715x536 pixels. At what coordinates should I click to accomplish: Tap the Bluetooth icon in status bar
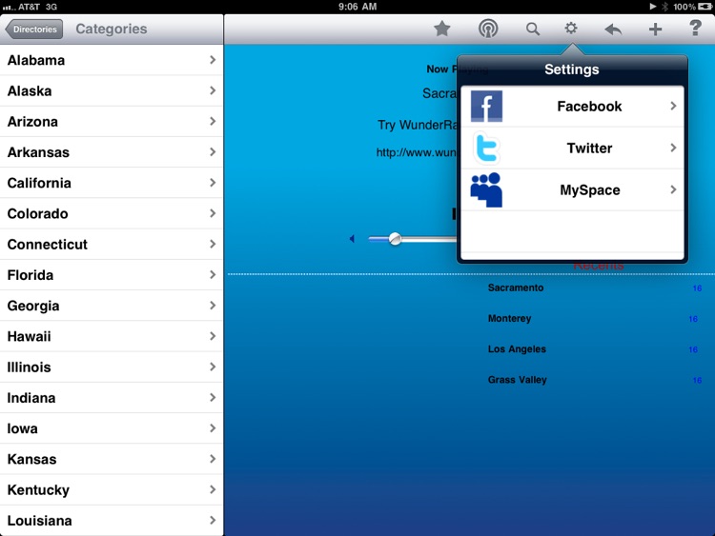click(664, 7)
